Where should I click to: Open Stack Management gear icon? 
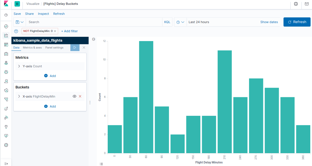6,145
